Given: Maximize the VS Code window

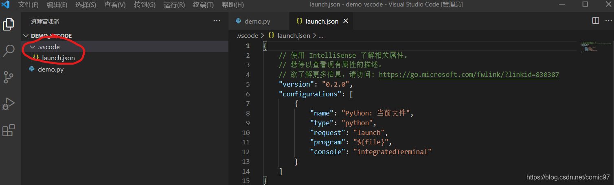Looking at the screenshot, I should [x=585, y=4].
